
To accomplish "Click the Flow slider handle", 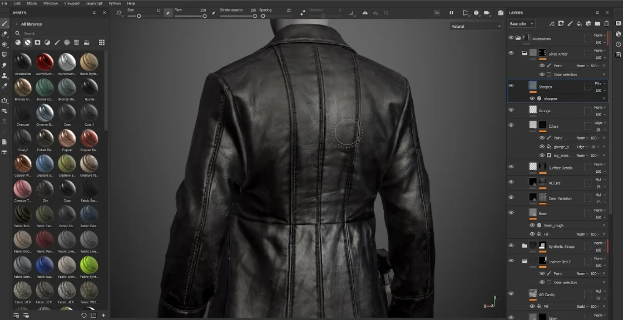I will click(205, 16).
